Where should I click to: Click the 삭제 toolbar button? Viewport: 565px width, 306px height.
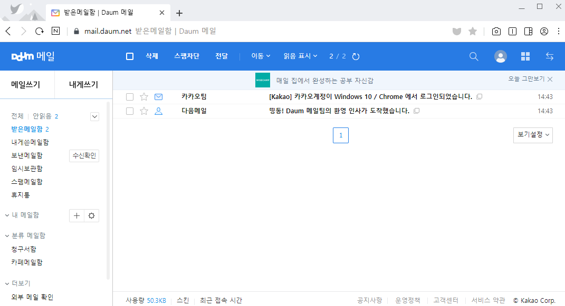152,56
